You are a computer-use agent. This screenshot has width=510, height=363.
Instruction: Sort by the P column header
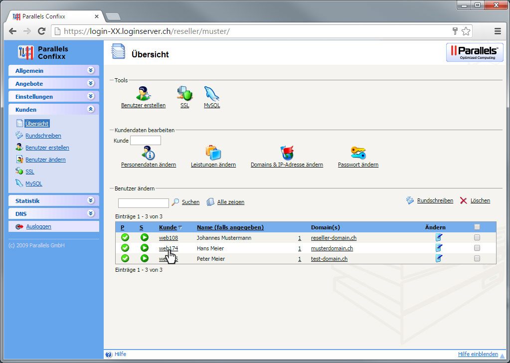(x=123, y=227)
